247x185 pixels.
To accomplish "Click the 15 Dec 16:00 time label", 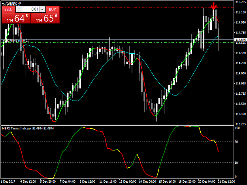I will (x=167, y=181).
